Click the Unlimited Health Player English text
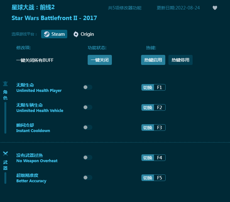230x202 pixels. click(39, 91)
